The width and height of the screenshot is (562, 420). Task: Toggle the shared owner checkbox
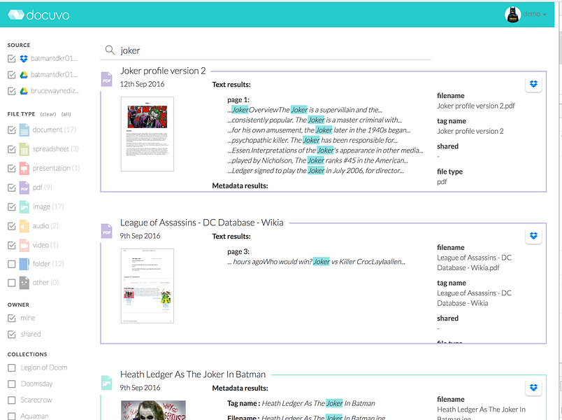point(11,335)
